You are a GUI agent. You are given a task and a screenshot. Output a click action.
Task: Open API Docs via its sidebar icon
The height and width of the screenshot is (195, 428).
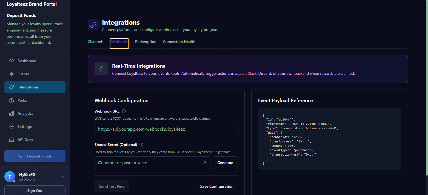[11, 140]
